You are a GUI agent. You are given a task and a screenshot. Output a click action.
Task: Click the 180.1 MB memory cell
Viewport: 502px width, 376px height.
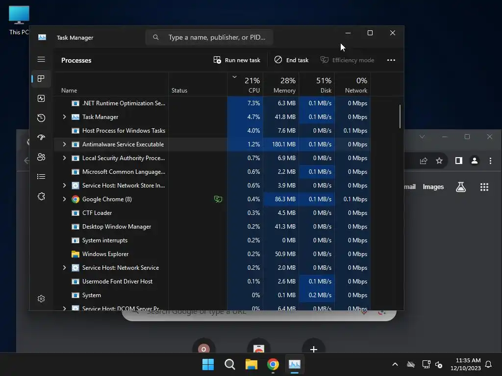[281, 144]
